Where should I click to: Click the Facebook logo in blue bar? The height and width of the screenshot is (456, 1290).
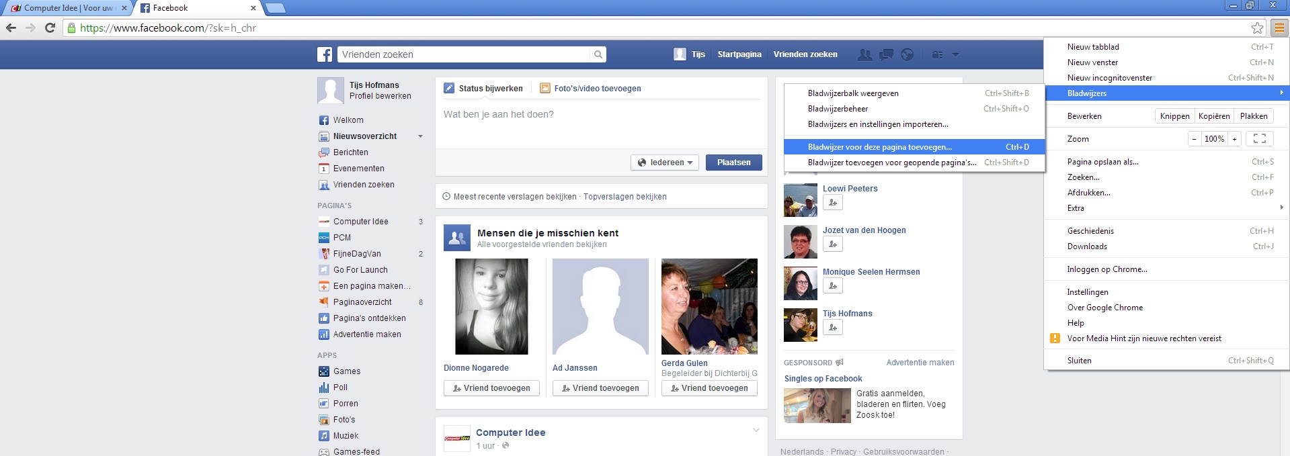[325, 54]
